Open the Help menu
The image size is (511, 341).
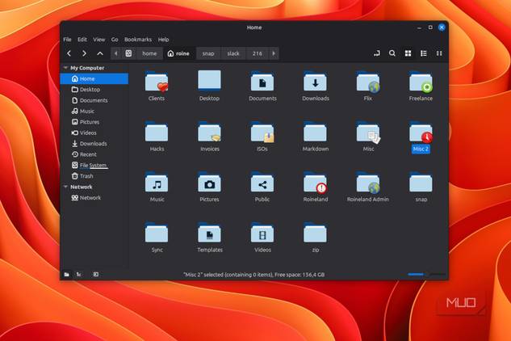coord(163,40)
